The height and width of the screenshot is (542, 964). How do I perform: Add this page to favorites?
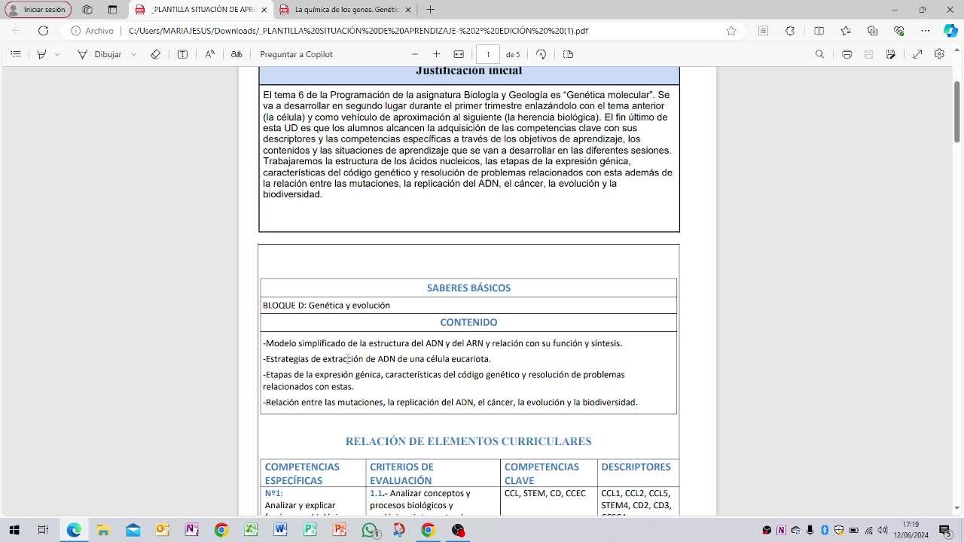click(731, 31)
